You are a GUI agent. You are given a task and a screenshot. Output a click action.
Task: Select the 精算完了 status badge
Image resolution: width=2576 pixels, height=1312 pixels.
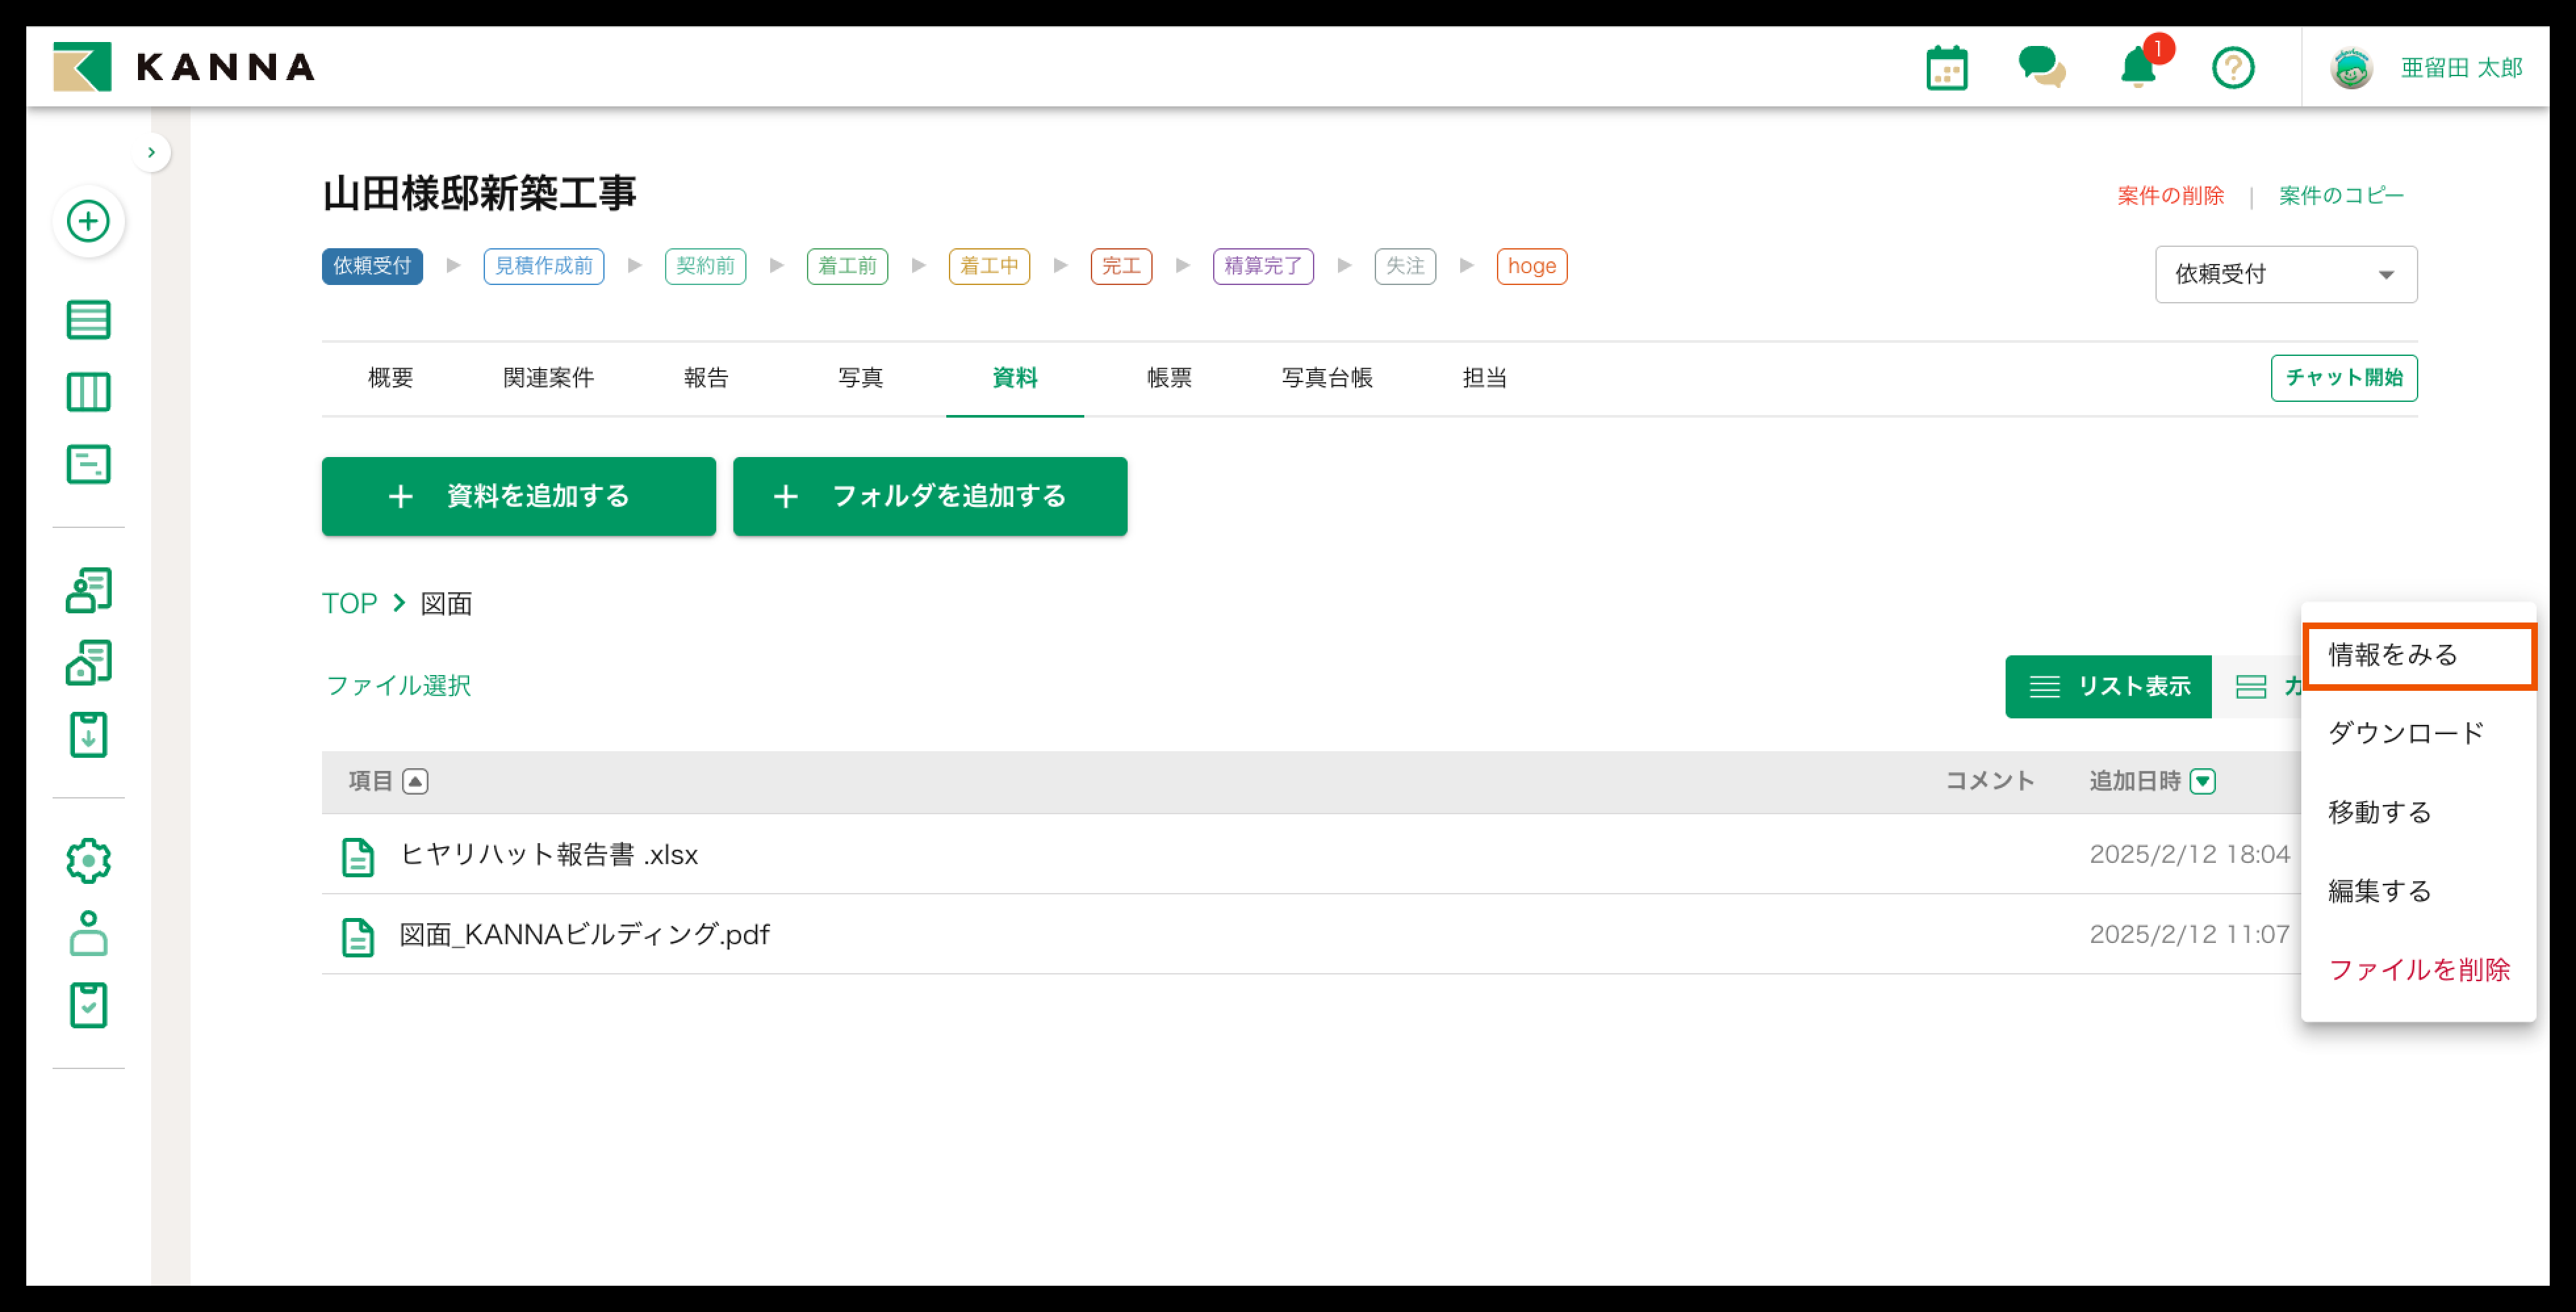click(x=1263, y=266)
